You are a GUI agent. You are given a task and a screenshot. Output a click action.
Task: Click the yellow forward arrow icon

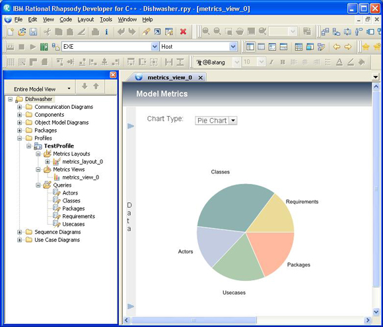click(x=348, y=47)
